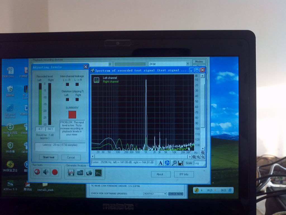Click the IPP Info button
Viewport: 286px width, 215px height.
[184, 174]
